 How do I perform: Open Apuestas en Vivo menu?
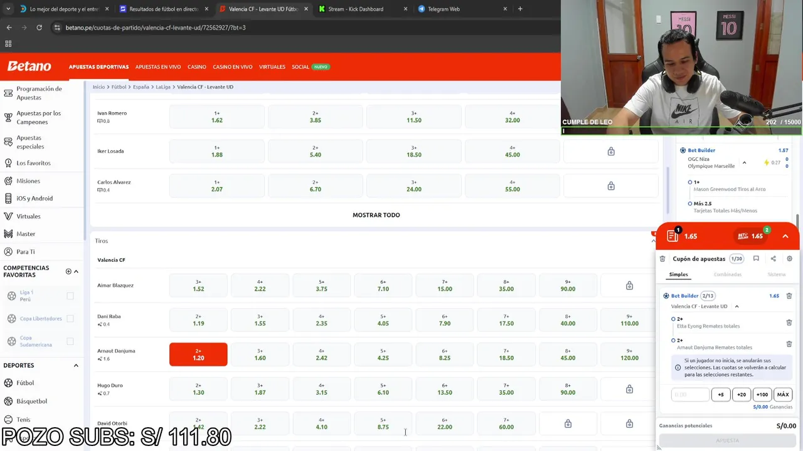coord(158,67)
